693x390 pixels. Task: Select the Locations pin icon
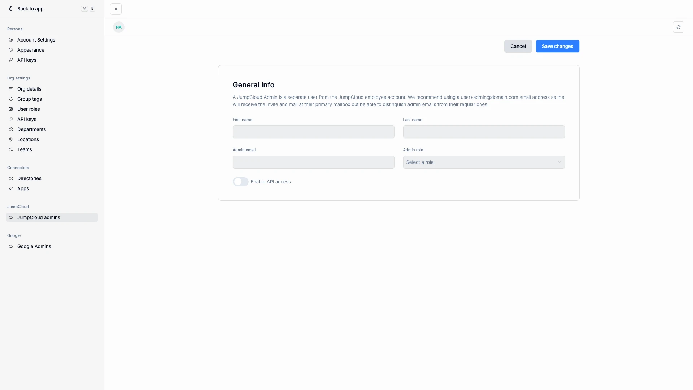click(x=11, y=139)
